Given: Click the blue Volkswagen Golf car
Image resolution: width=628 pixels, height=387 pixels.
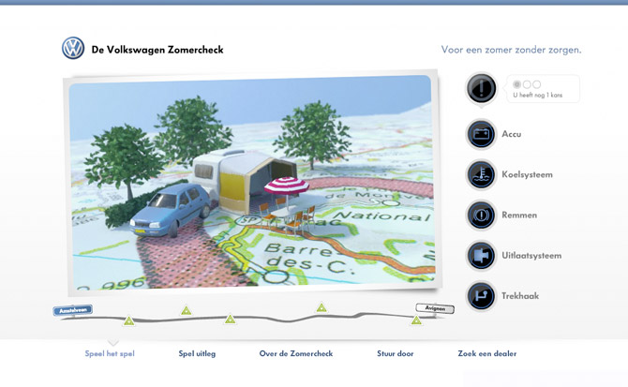Looking at the screenshot, I should 171,210.
